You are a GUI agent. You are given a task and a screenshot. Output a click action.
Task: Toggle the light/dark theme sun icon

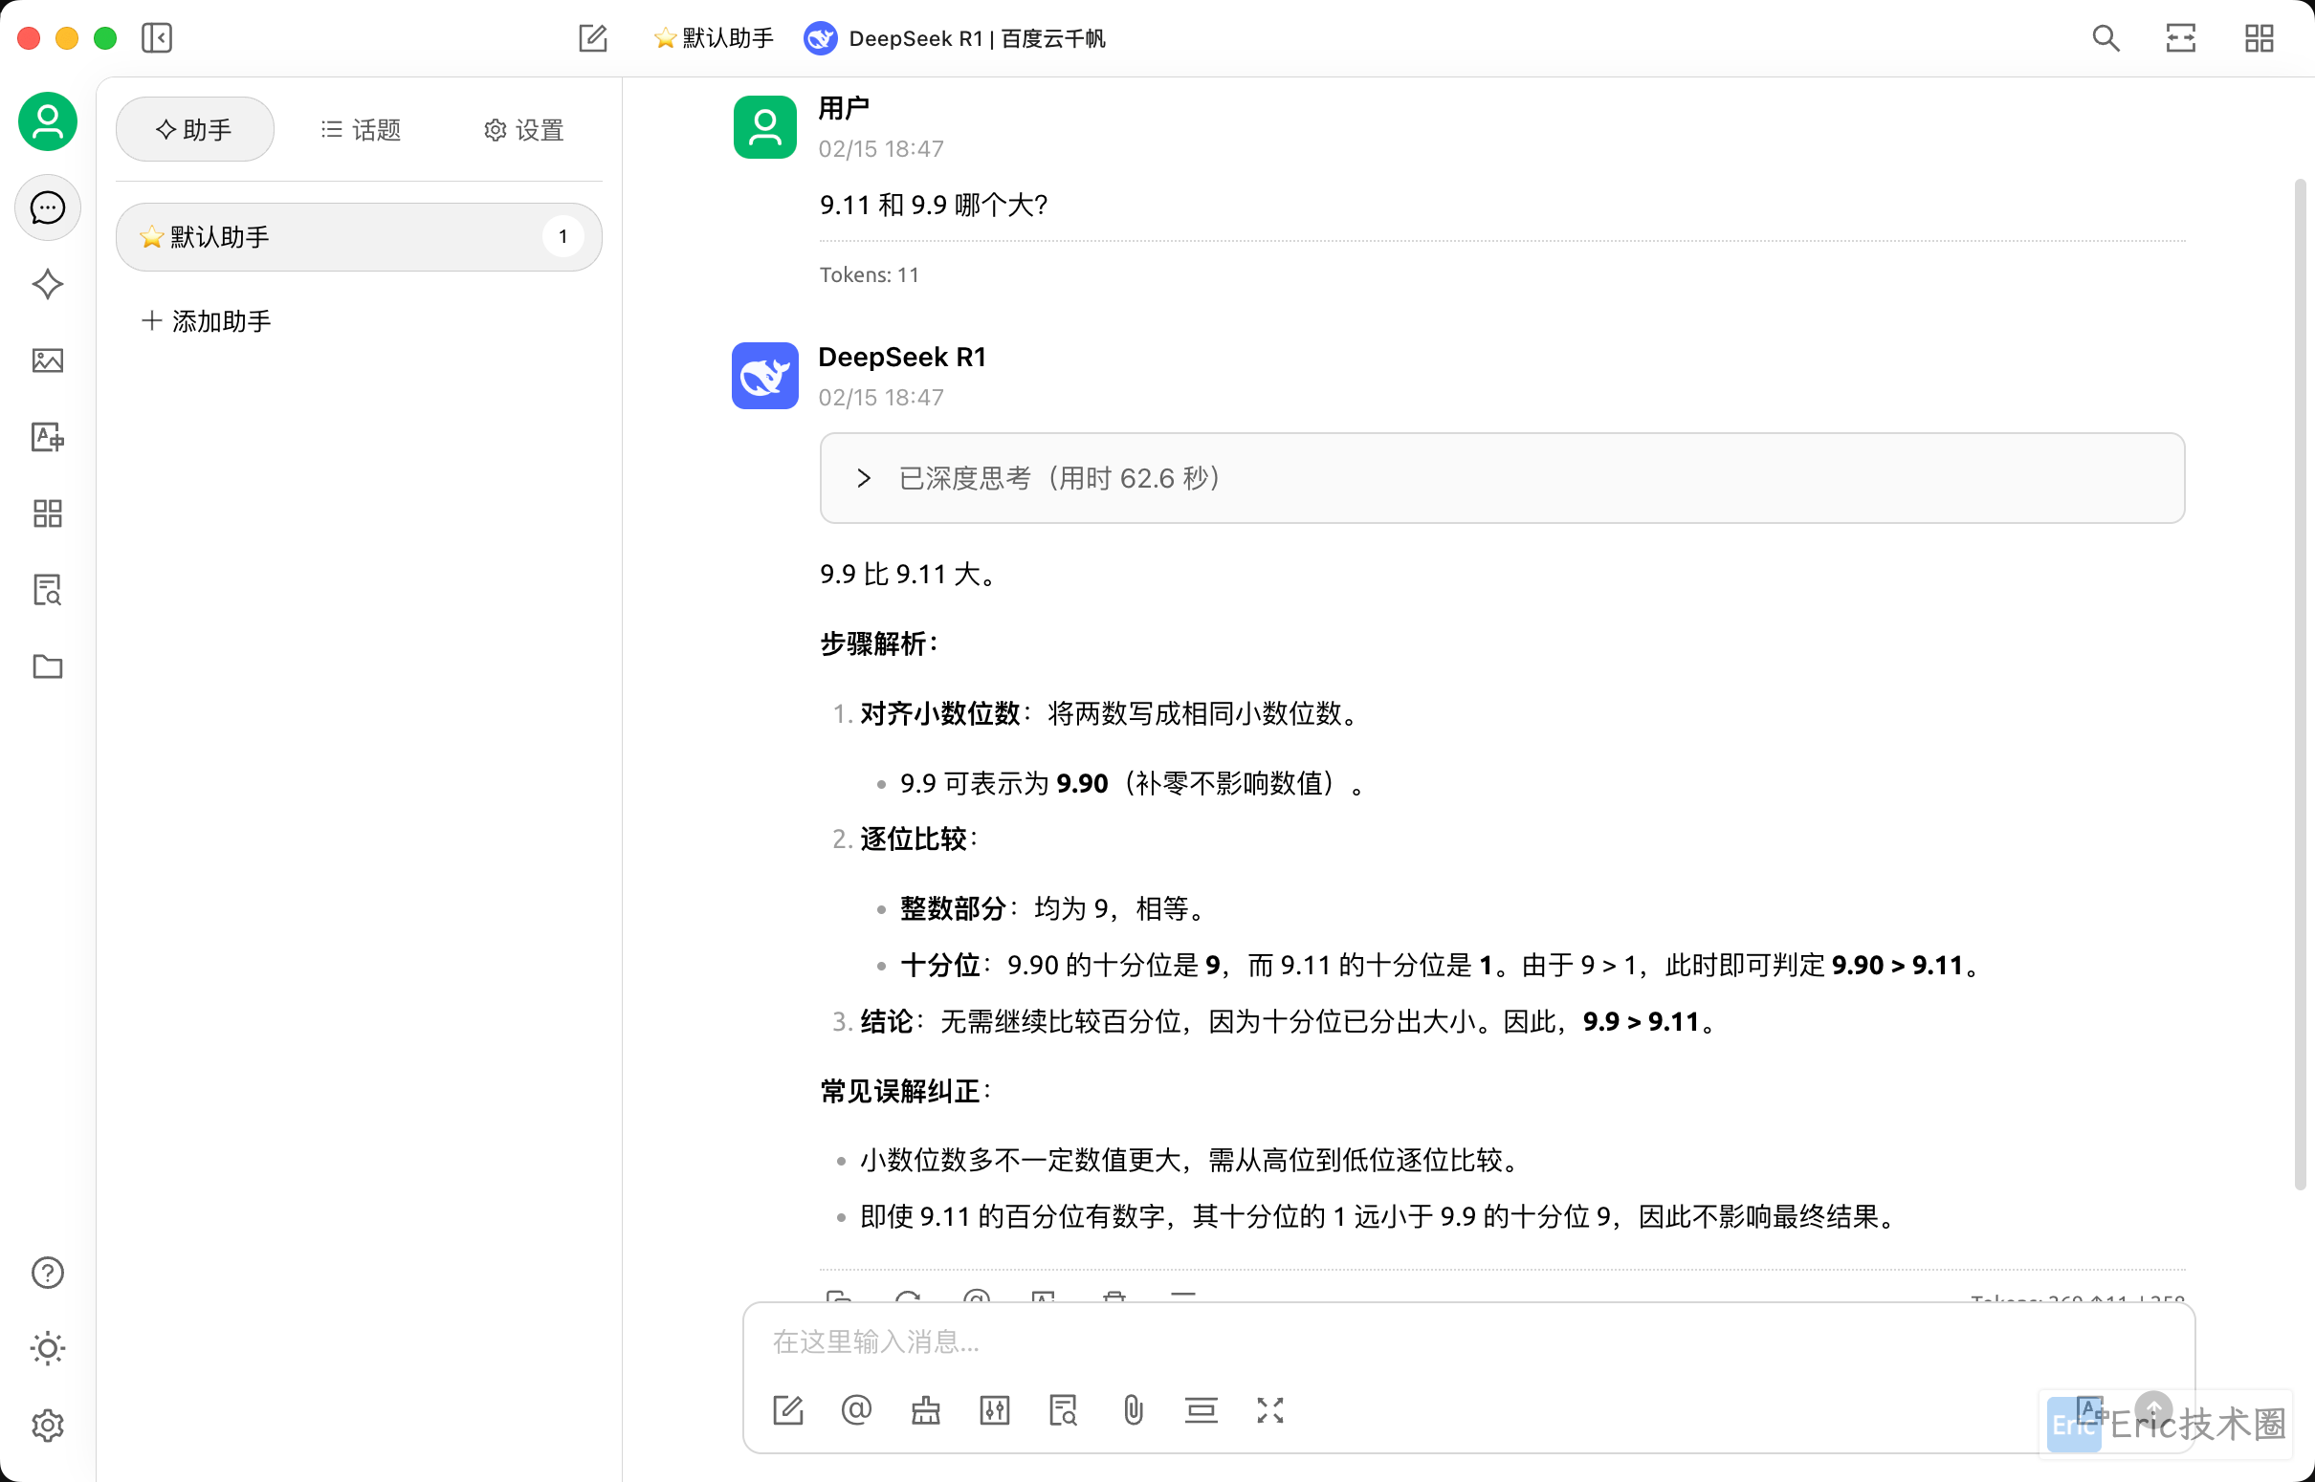(47, 1348)
